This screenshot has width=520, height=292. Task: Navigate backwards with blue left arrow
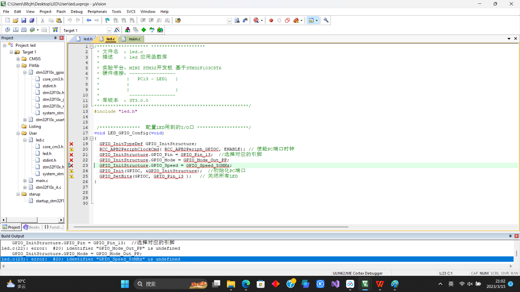click(89, 20)
